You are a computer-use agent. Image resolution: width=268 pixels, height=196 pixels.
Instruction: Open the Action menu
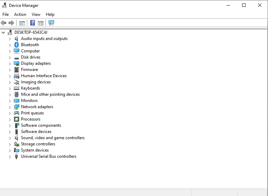(x=20, y=14)
